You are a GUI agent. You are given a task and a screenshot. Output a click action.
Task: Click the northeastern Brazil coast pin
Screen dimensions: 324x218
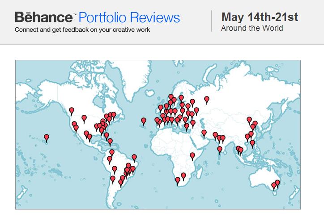coord(134,158)
